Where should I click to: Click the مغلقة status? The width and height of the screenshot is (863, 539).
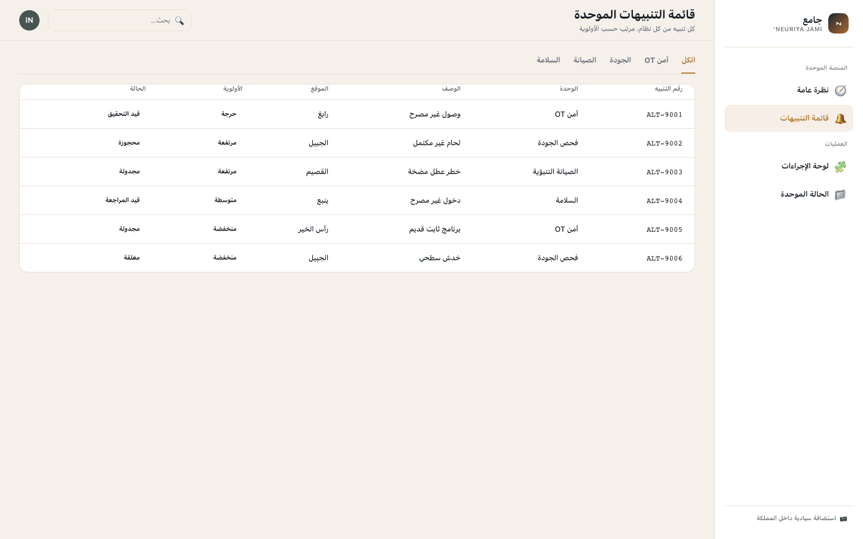[x=132, y=258]
